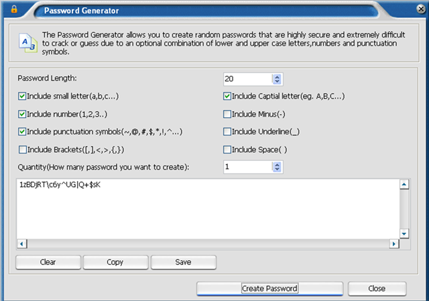Click Password Length spinner arrows
This screenshot has height=301, width=429.
tap(278, 78)
